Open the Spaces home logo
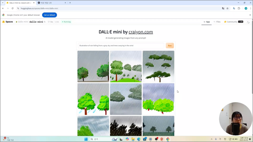The width and height of the screenshot is (253, 142). 7,22
